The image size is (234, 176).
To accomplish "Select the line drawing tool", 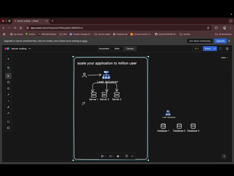I will tap(8, 101).
